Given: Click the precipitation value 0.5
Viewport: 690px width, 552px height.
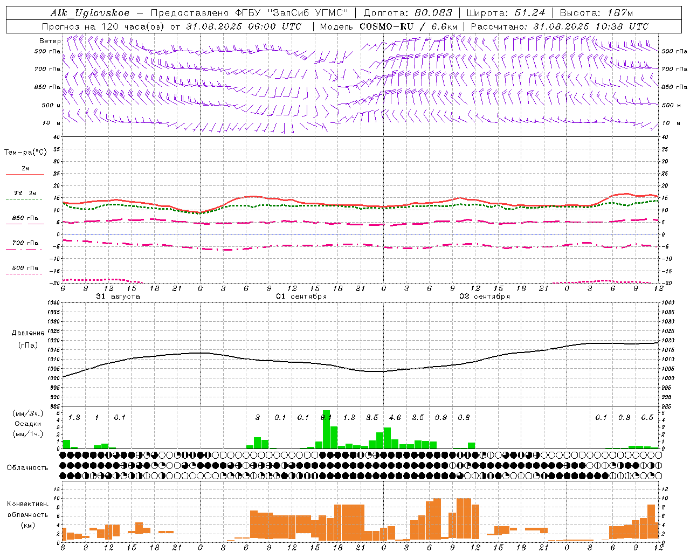Looking at the screenshot, I should [647, 418].
